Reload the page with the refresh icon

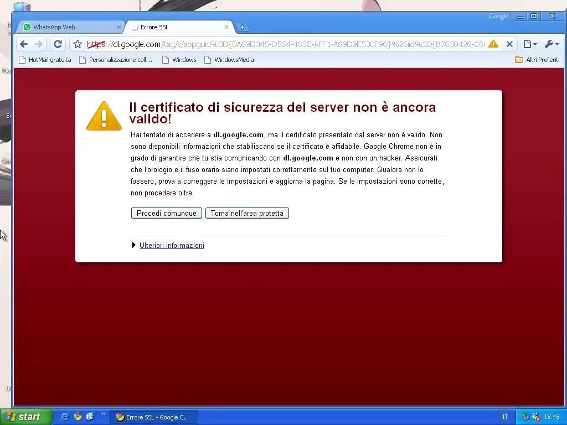[x=58, y=44]
